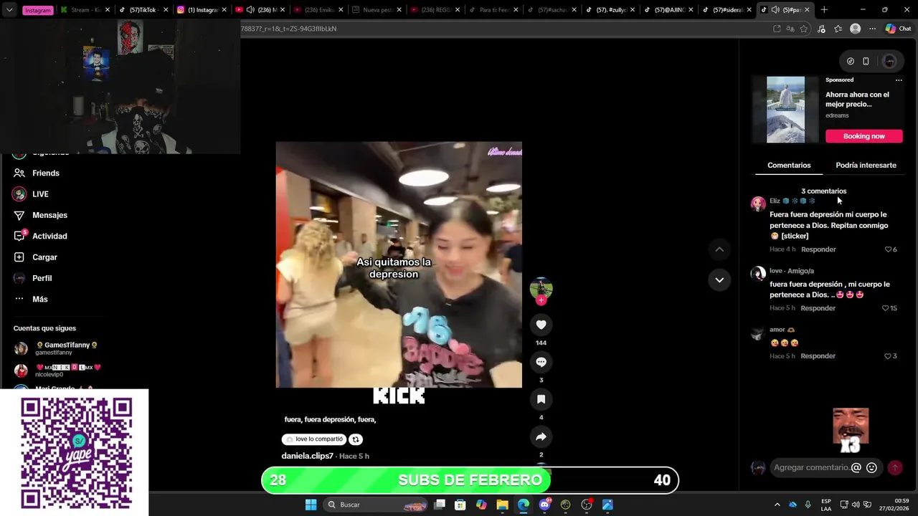Image resolution: width=918 pixels, height=516 pixels.
Task: Go to the previous video with up chevron
Action: pyautogui.click(x=719, y=249)
